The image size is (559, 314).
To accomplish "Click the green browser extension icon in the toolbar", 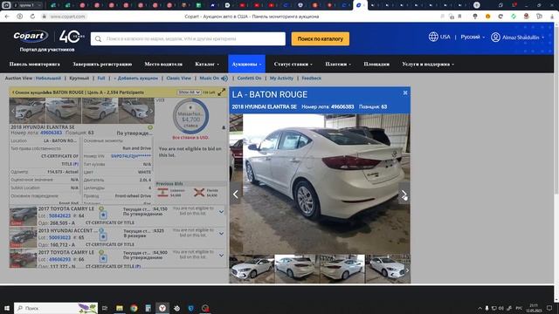I will (x=514, y=17).
